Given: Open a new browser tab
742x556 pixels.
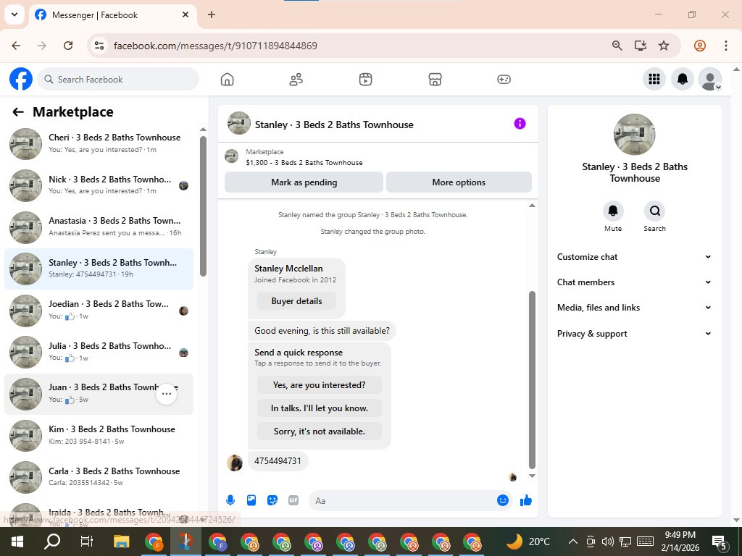Looking at the screenshot, I should [212, 14].
